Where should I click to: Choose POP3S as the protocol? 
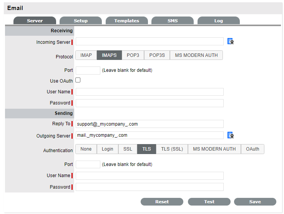point(157,55)
